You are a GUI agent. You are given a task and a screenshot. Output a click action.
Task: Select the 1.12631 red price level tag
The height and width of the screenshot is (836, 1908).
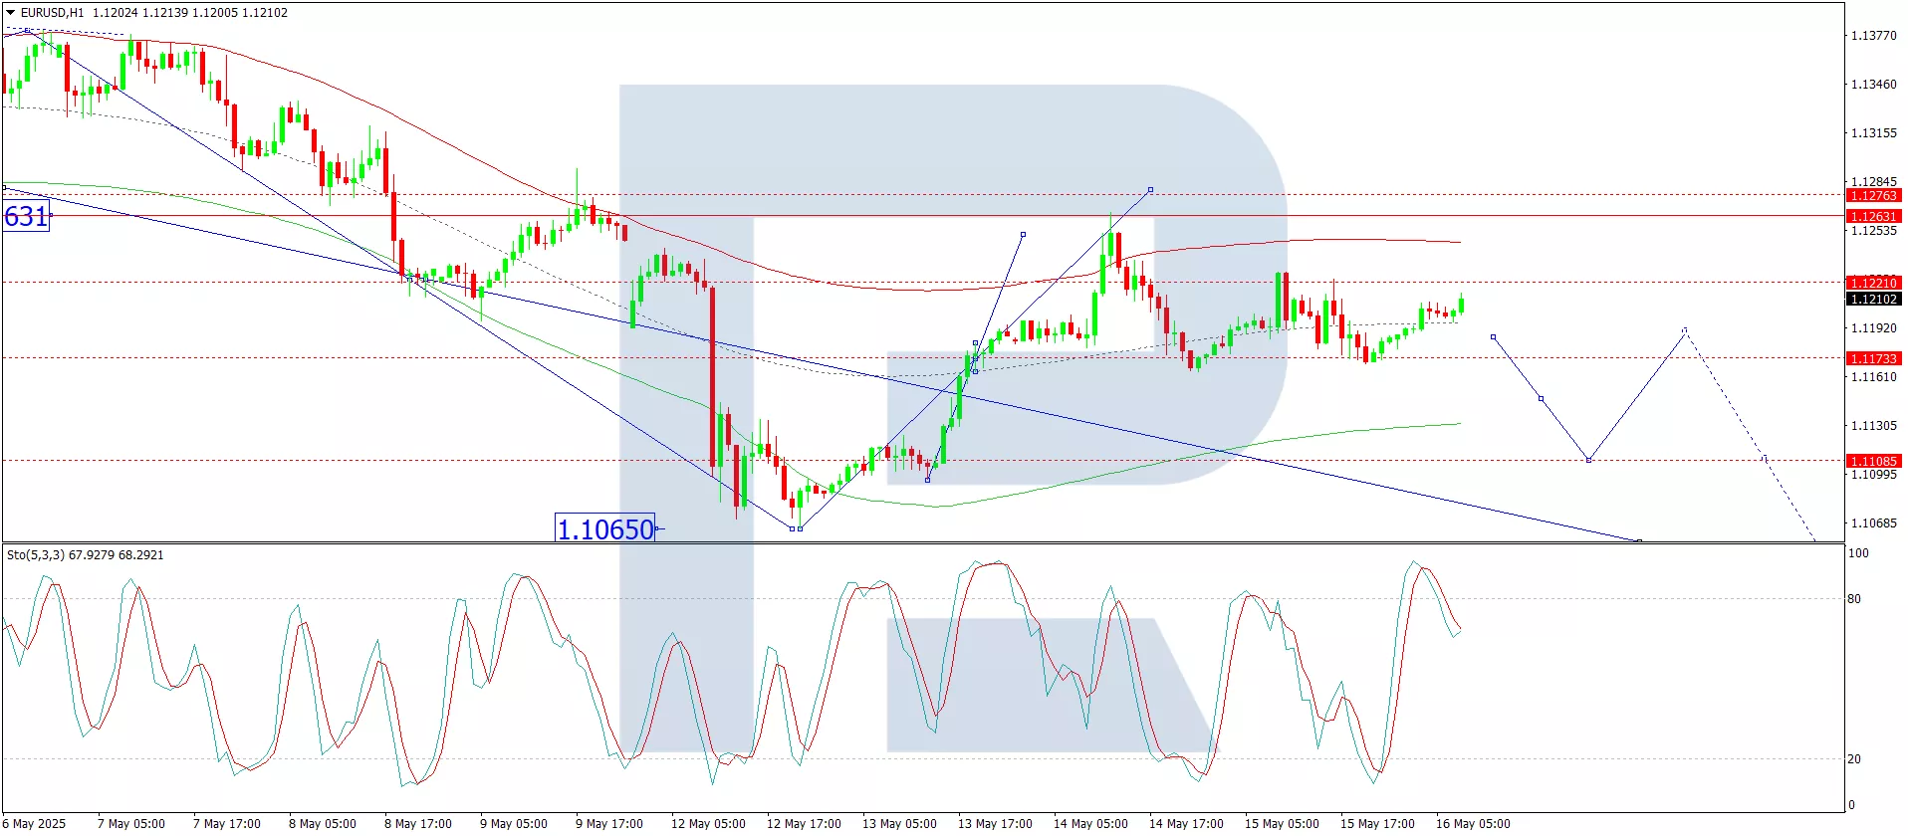click(1872, 216)
